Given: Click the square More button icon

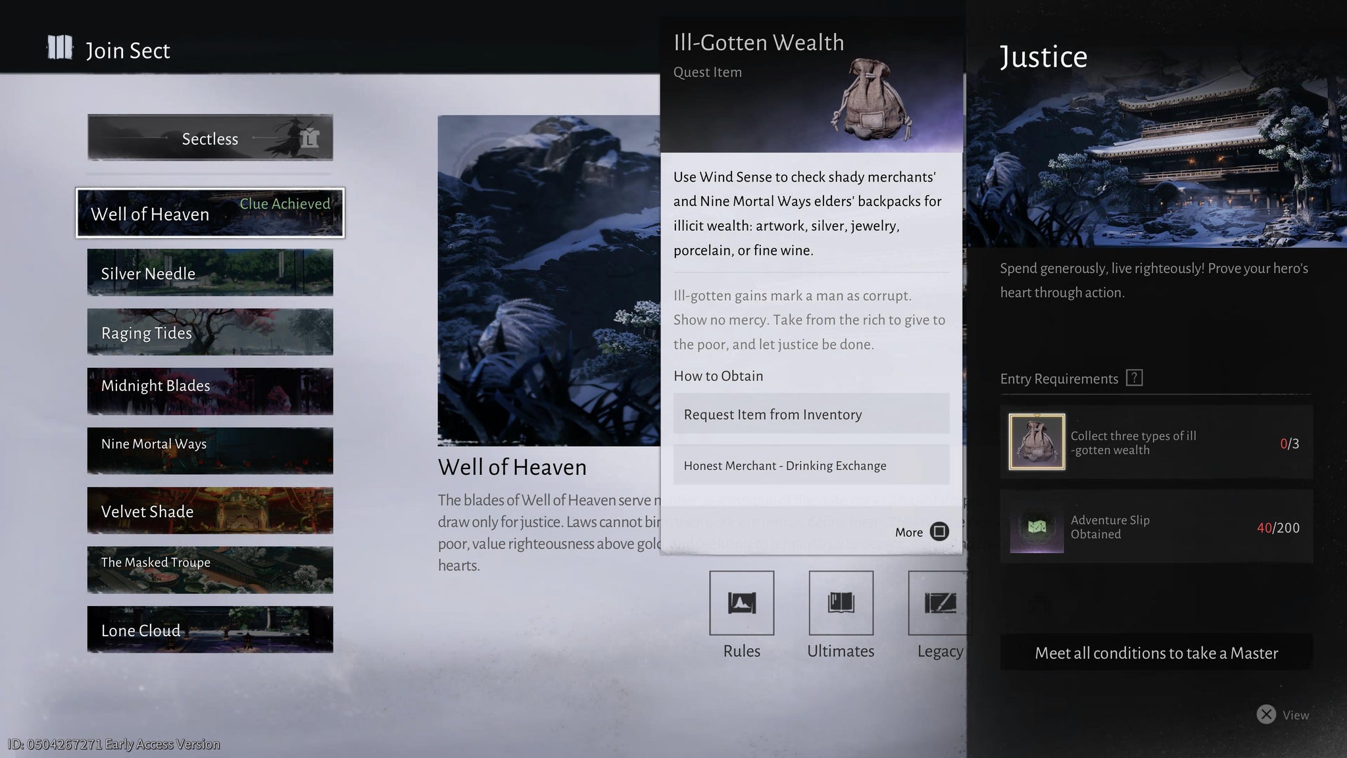Looking at the screenshot, I should (x=941, y=532).
